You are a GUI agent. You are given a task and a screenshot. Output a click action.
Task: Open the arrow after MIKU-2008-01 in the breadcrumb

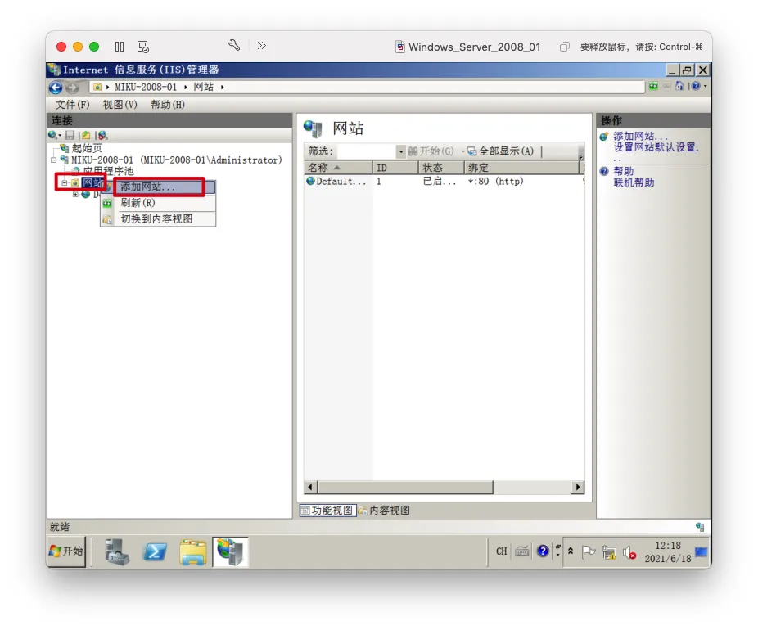point(186,87)
